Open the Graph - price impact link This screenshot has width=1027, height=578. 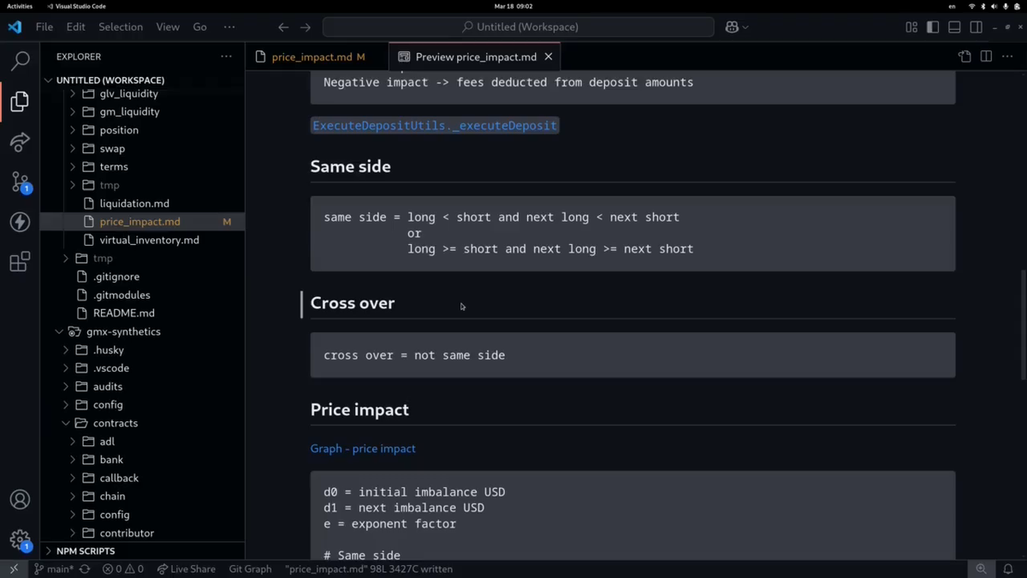(363, 449)
